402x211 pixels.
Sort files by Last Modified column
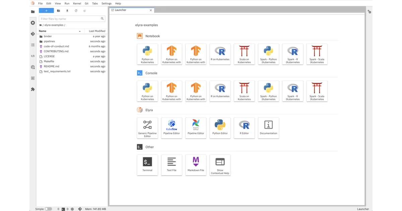point(97,31)
